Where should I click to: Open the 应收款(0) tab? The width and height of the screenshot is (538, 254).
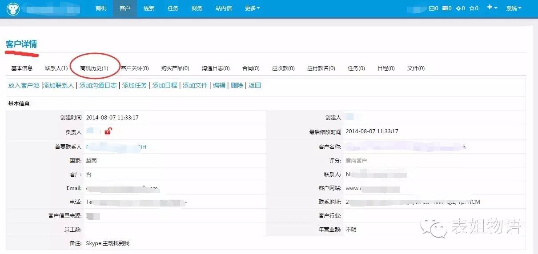coord(283,68)
